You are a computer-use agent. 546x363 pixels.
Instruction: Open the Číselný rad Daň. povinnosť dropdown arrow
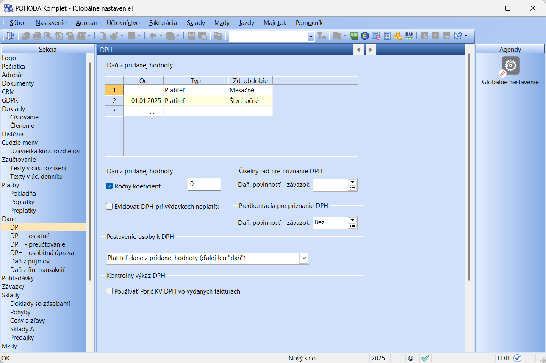click(x=352, y=182)
